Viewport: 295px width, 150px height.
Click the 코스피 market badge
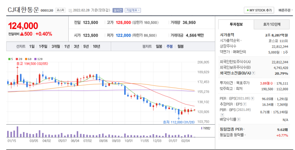point(61,10)
